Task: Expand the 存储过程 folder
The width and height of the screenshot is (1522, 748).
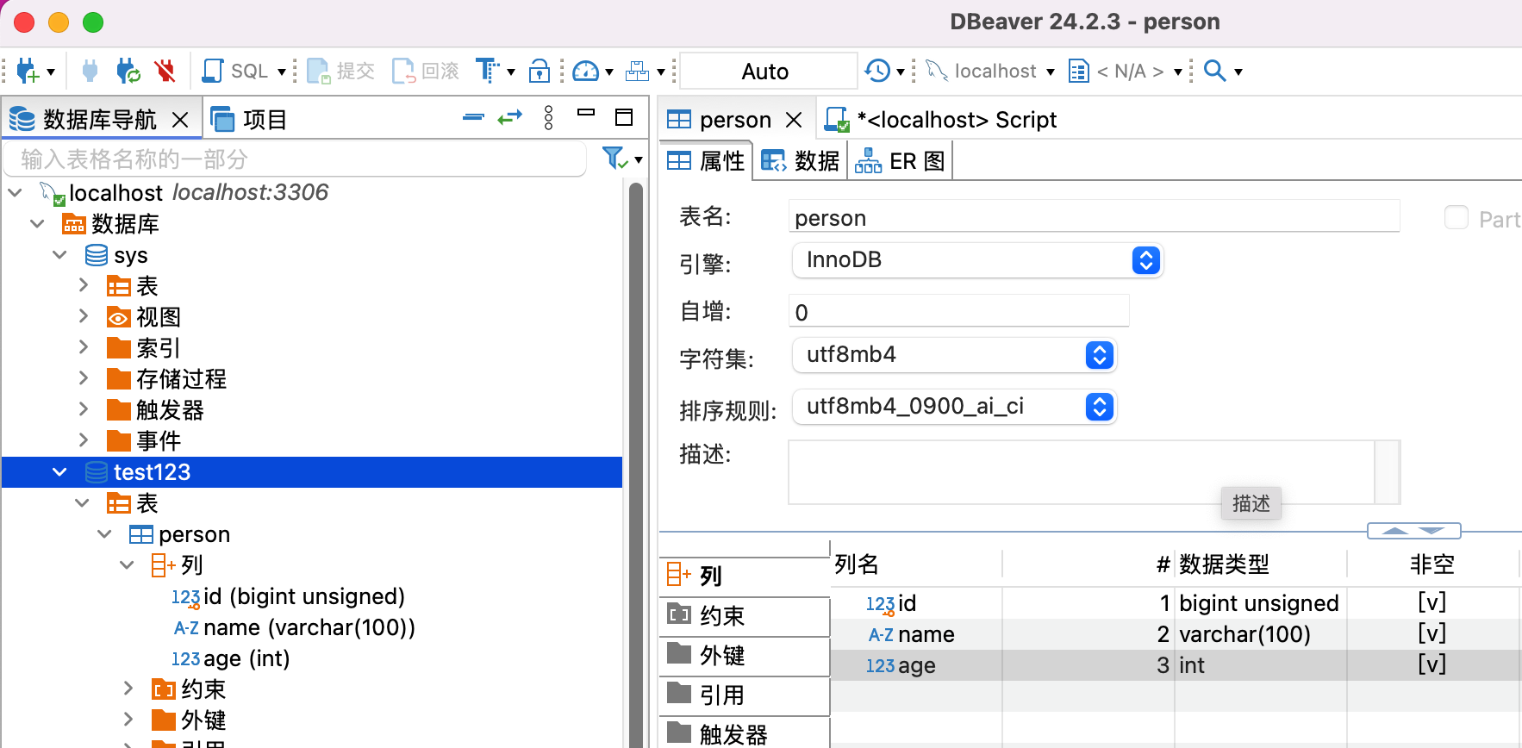Action: click(83, 378)
